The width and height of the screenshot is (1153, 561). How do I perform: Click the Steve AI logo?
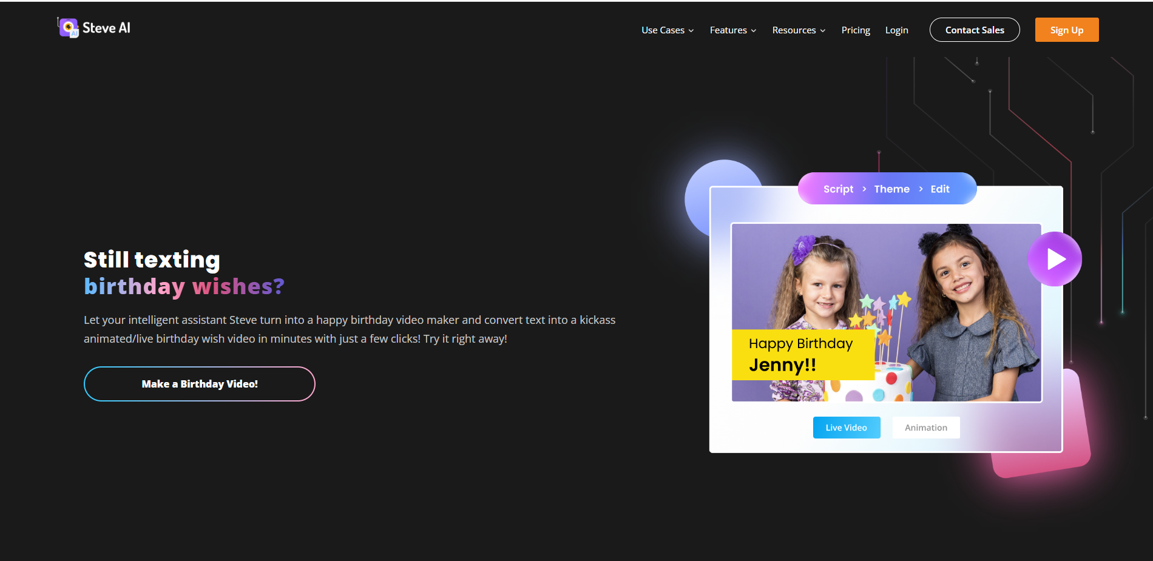click(93, 27)
